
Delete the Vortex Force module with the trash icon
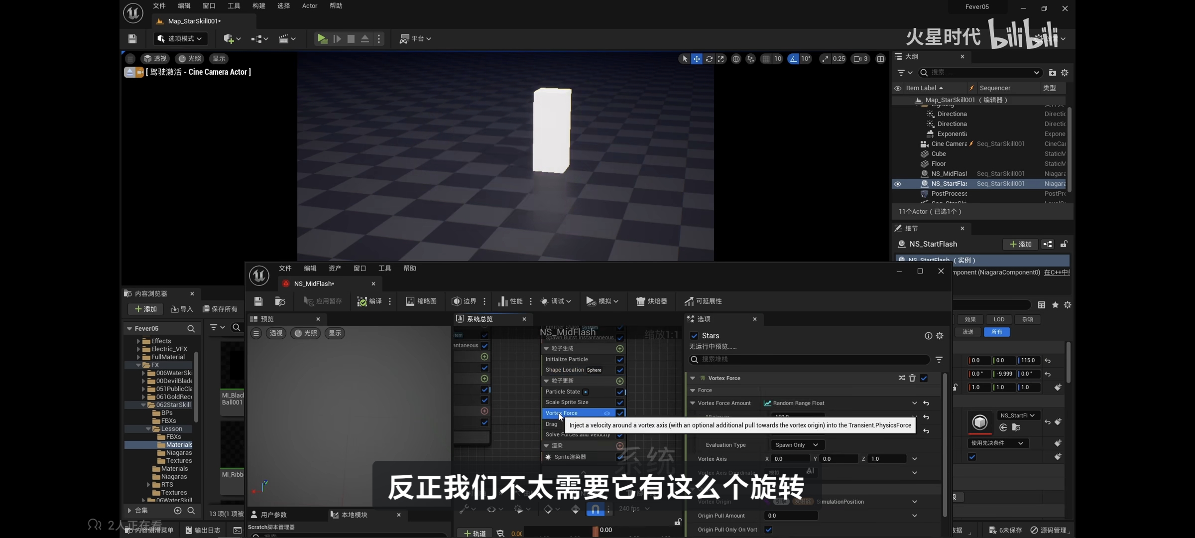click(x=912, y=378)
